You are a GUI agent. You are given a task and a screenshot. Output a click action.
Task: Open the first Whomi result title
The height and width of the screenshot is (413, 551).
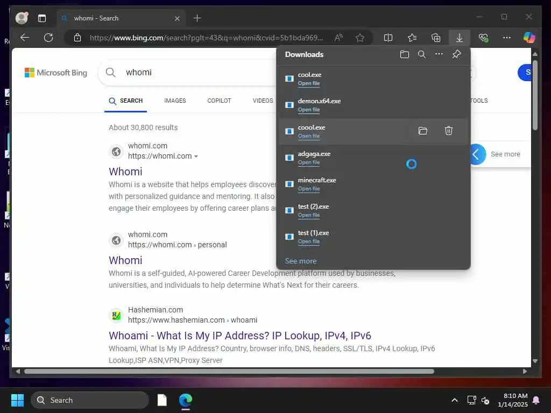[125, 172]
